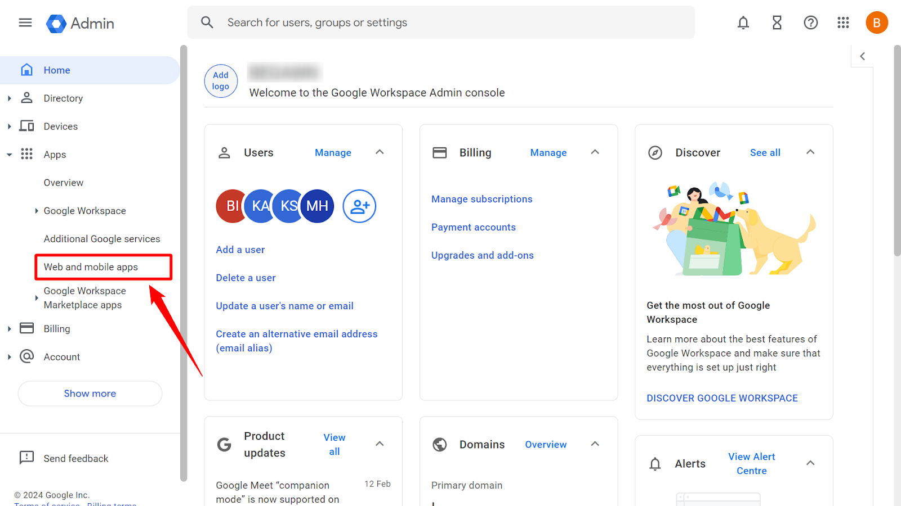Click the Add logo circle

(221, 81)
